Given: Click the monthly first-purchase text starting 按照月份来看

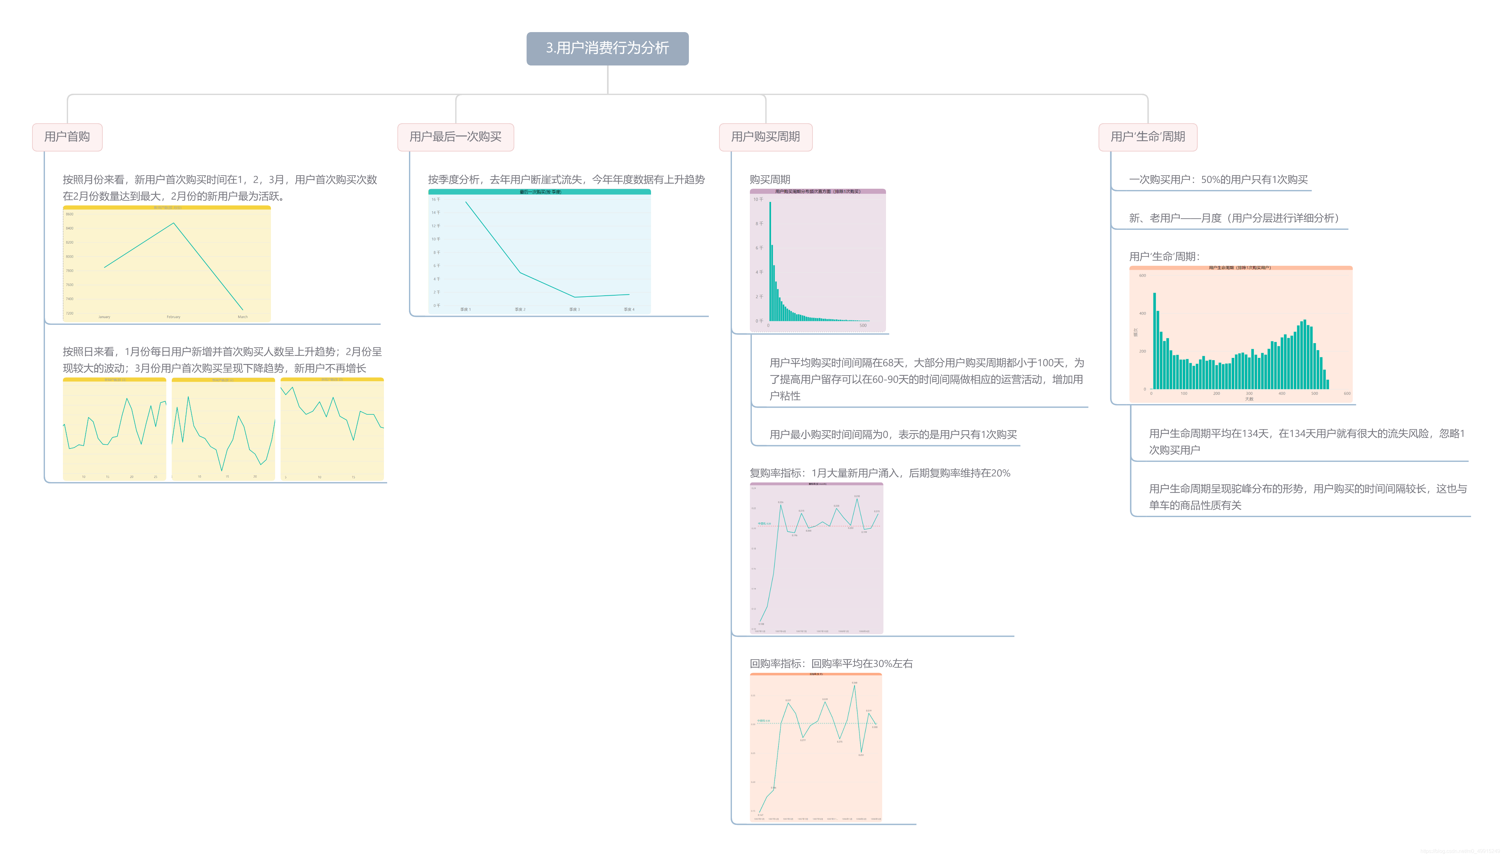Looking at the screenshot, I should click(220, 188).
